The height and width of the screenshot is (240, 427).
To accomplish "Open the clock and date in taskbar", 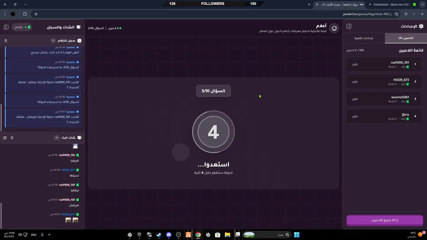I will 9,235.
